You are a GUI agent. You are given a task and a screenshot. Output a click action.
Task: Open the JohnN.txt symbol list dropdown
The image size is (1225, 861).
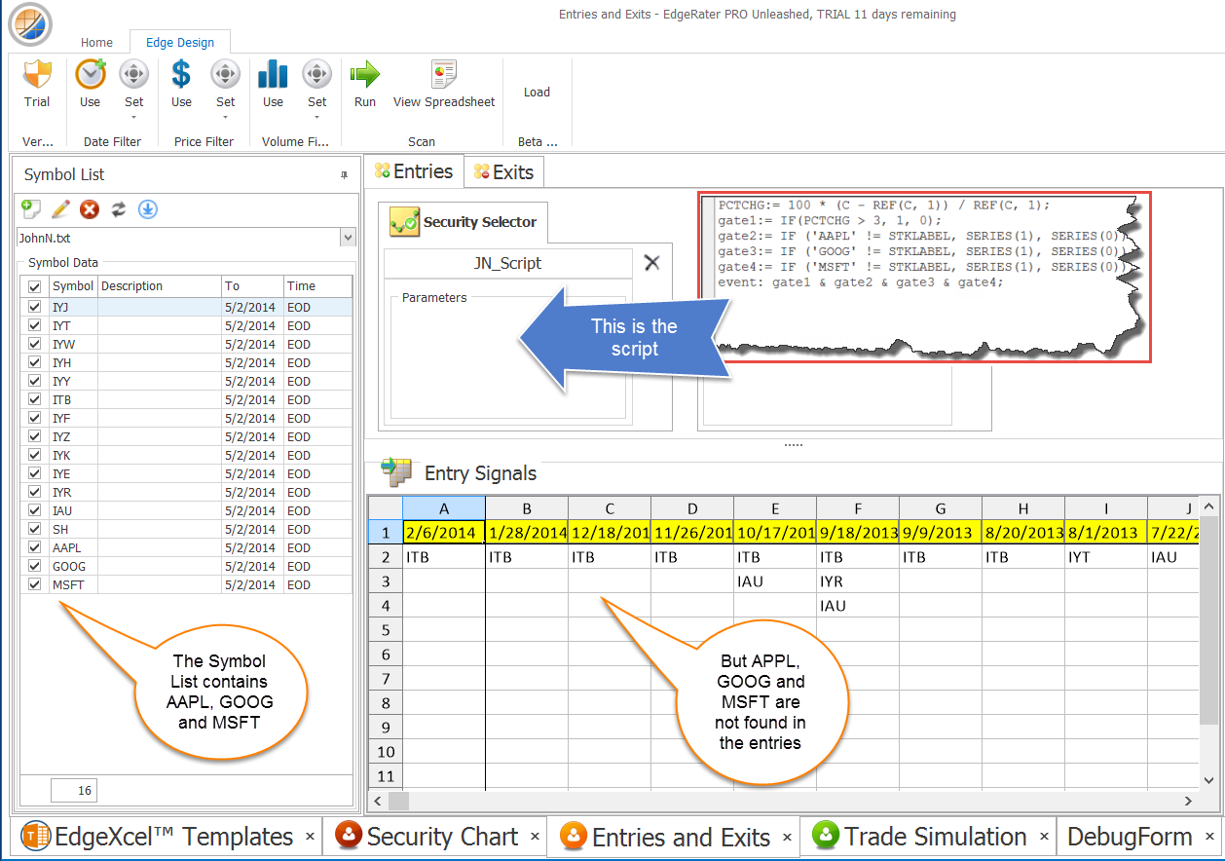tap(348, 237)
